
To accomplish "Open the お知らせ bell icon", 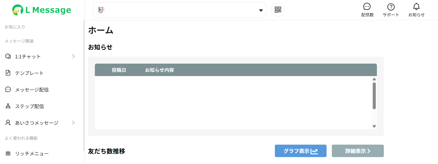I will pyautogui.click(x=416, y=6).
